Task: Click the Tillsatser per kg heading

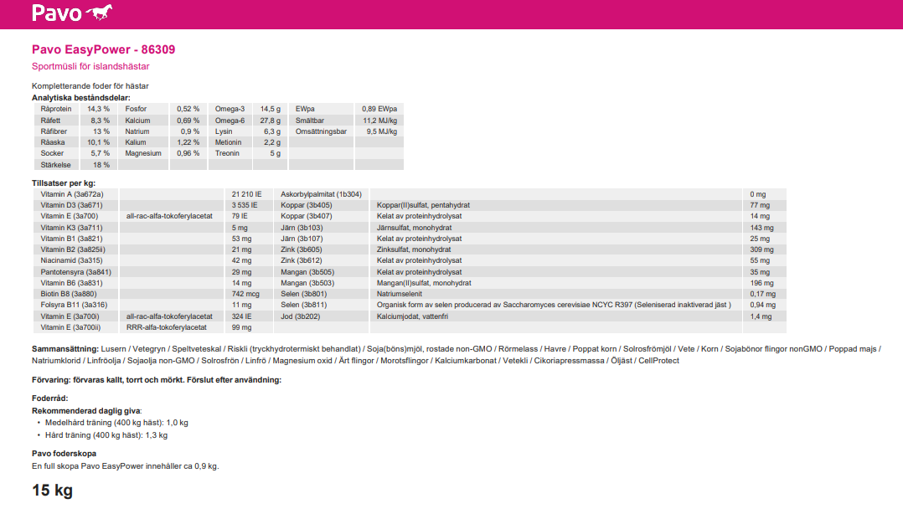Action: [x=64, y=182]
